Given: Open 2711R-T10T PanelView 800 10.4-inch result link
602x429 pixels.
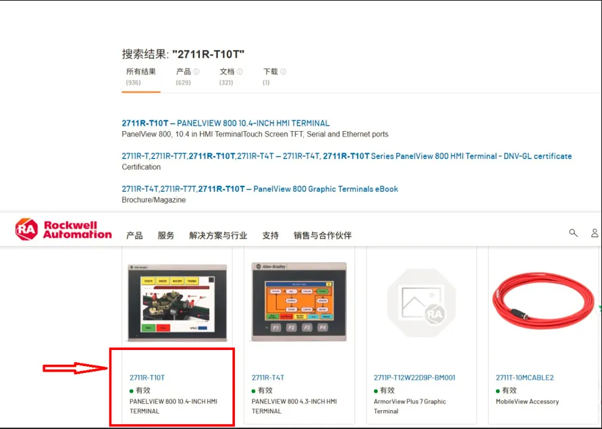Looking at the screenshot, I should click(x=225, y=123).
